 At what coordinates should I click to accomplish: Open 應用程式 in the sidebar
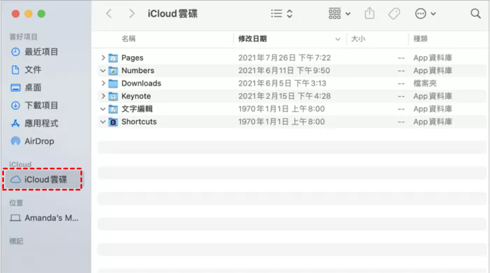pyautogui.click(x=41, y=123)
